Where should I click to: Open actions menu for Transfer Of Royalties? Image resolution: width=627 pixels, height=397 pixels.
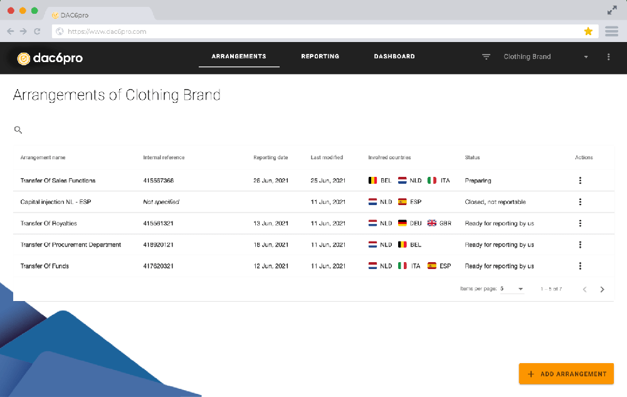580,223
